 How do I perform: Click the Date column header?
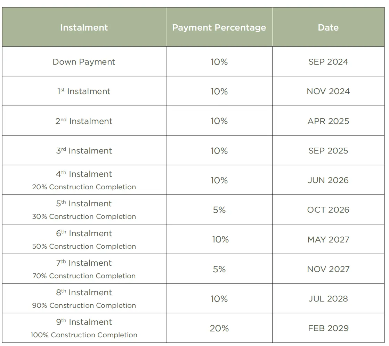pyautogui.click(x=328, y=27)
